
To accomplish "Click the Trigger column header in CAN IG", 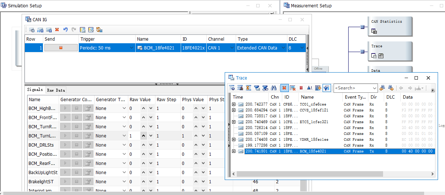I will point(107,39).
